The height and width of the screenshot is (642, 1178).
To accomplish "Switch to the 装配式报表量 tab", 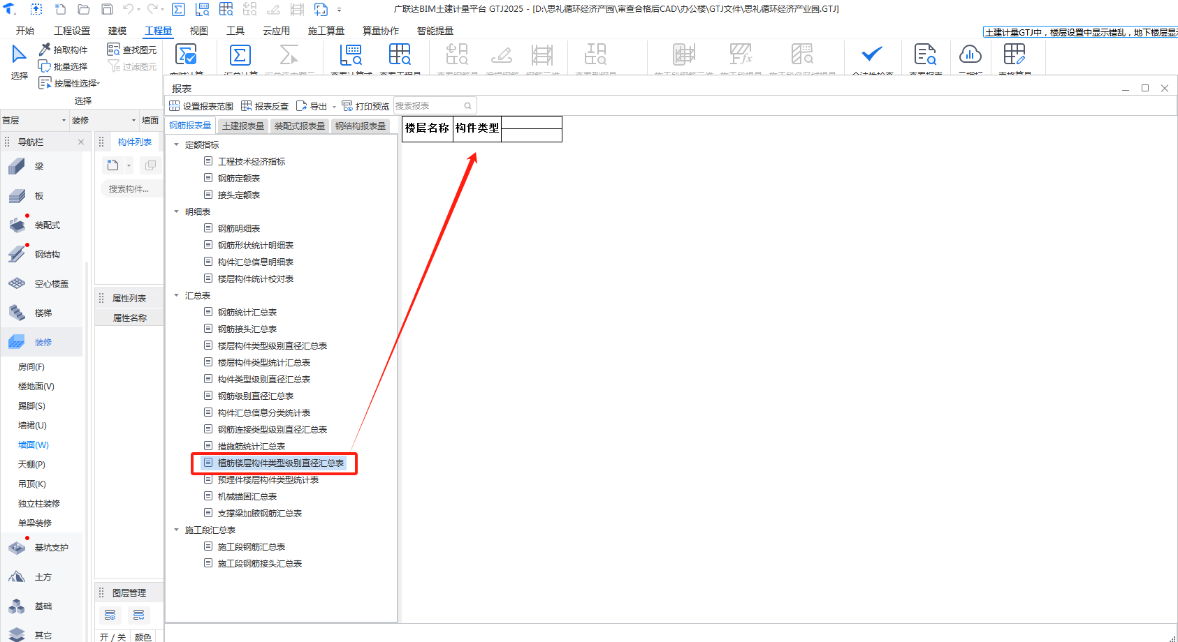I will [x=300, y=126].
